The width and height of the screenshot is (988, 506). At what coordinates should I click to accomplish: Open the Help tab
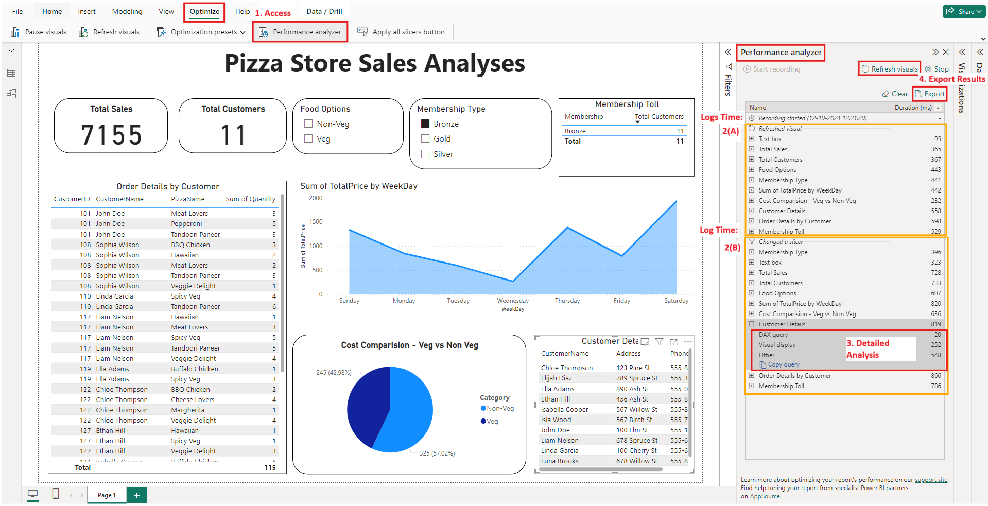[x=242, y=11]
